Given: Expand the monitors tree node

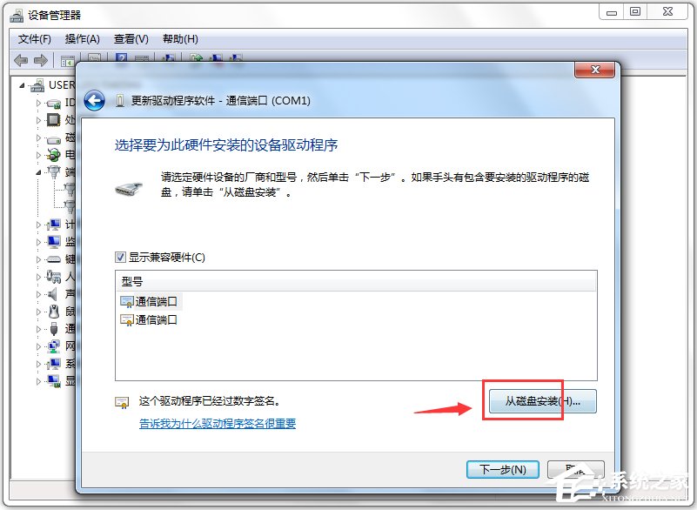Looking at the screenshot, I should [x=38, y=242].
